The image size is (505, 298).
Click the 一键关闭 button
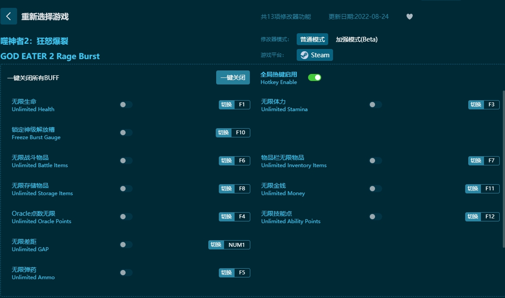233,77
